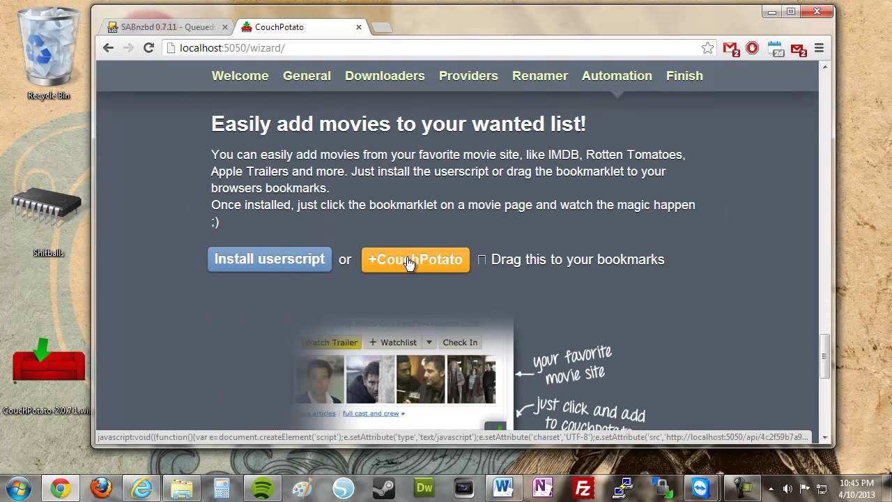Open TeamViewer from the taskbar
Image resolution: width=892 pixels, height=502 pixels.
coord(700,488)
